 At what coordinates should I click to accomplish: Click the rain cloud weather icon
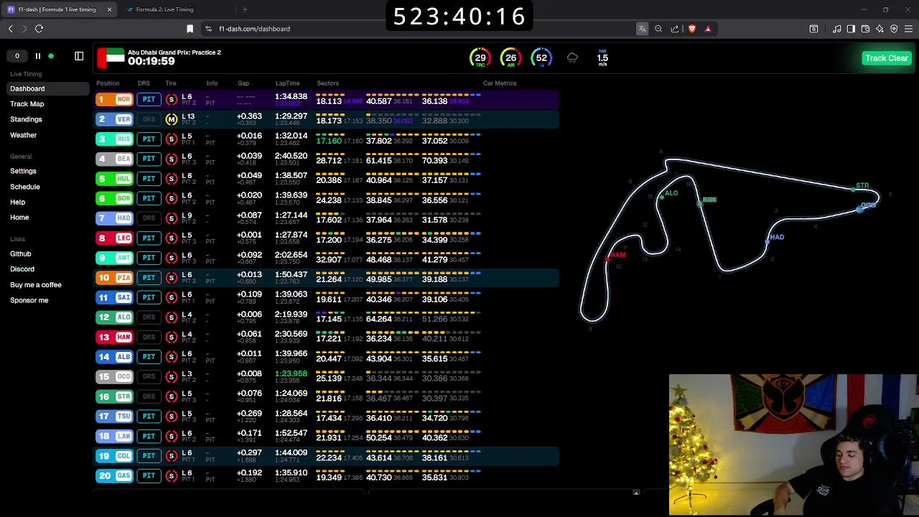tap(572, 57)
